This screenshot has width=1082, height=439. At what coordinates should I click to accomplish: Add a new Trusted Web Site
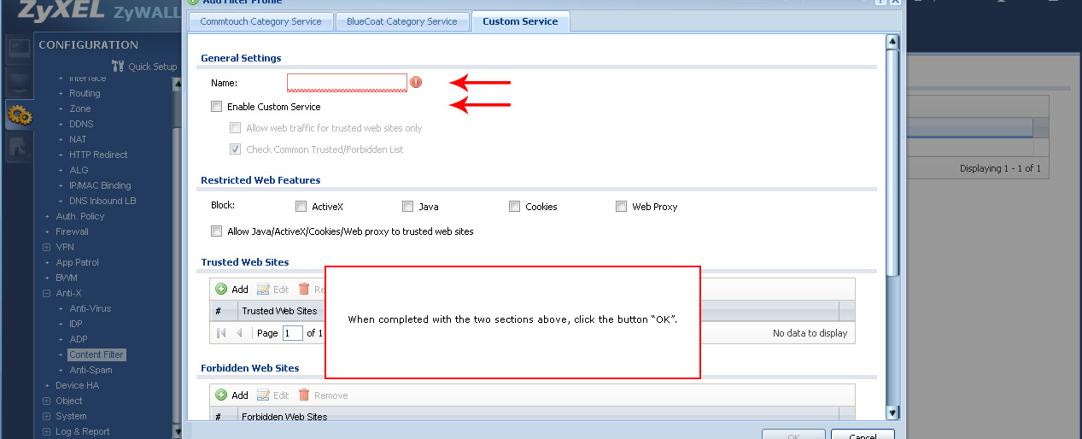click(x=231, y=290)
